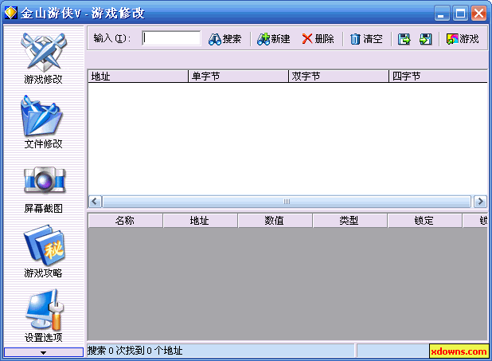Click the 名称 column header
This screenshot has width=492, height=361.
click(126, 221)
